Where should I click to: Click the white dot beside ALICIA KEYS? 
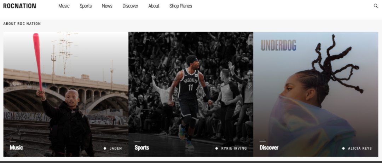(343, 149)
